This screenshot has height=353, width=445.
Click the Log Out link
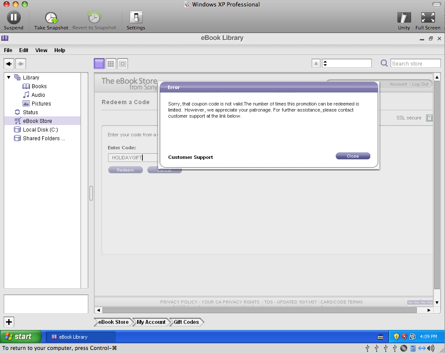click(420, 84)
